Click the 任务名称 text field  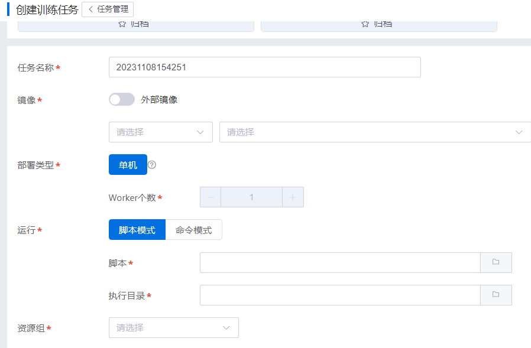point(264,67)
